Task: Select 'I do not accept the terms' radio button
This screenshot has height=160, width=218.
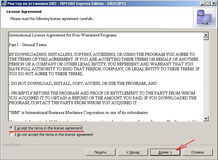Action: [11, 134]
